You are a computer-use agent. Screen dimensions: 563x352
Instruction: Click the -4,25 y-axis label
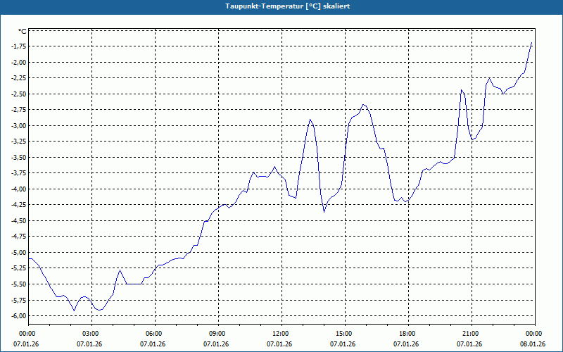[x=20, y=204]
